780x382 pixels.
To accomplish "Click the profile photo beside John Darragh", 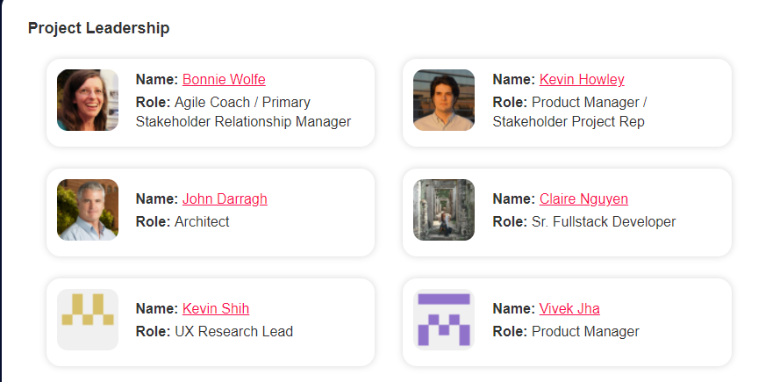I will (x=88, y=210).
